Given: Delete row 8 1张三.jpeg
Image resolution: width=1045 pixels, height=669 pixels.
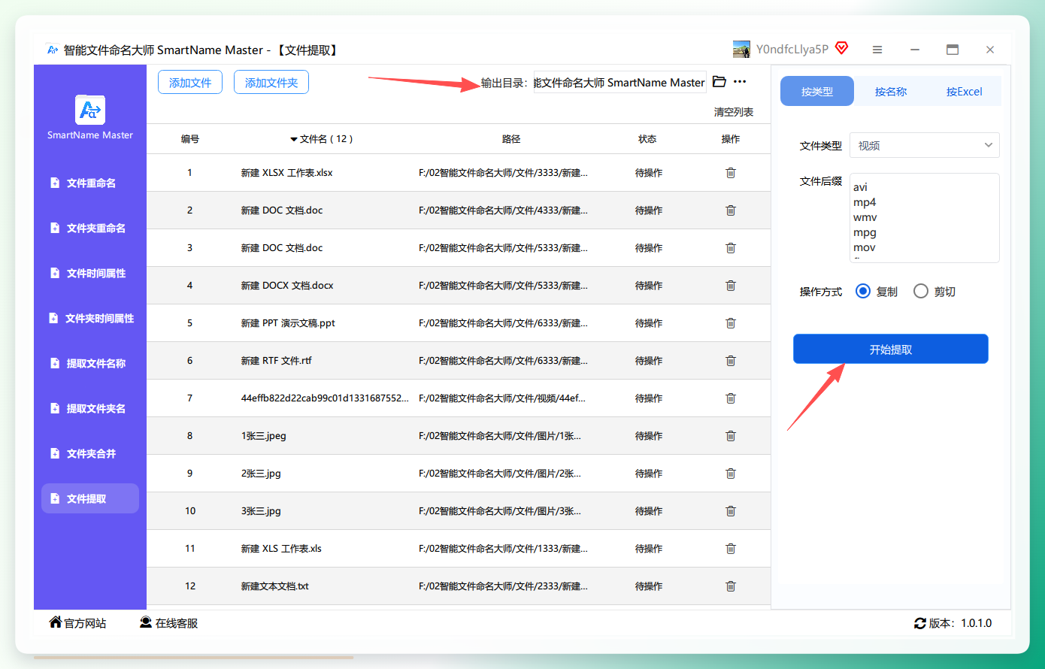Looking at the screenshot, I should [731, 436].
